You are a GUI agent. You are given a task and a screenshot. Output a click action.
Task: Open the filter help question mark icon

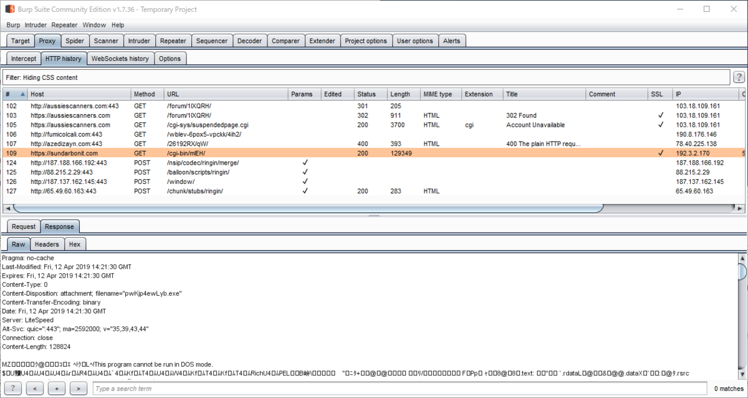pyautogui.click(x=739, y=77)
